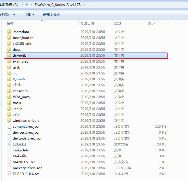The width and height of the screenshot is (188, 181).
Task: Select the makedefs file name
Action: pos(21,150)
